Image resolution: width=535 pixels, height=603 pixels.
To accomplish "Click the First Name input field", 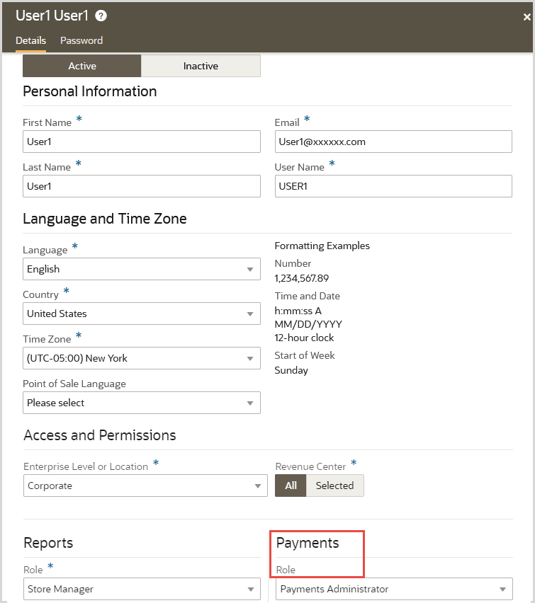I will click(x=142, y=142).
